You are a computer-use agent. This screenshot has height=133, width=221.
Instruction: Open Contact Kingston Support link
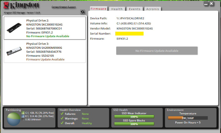tap(64, 7)
